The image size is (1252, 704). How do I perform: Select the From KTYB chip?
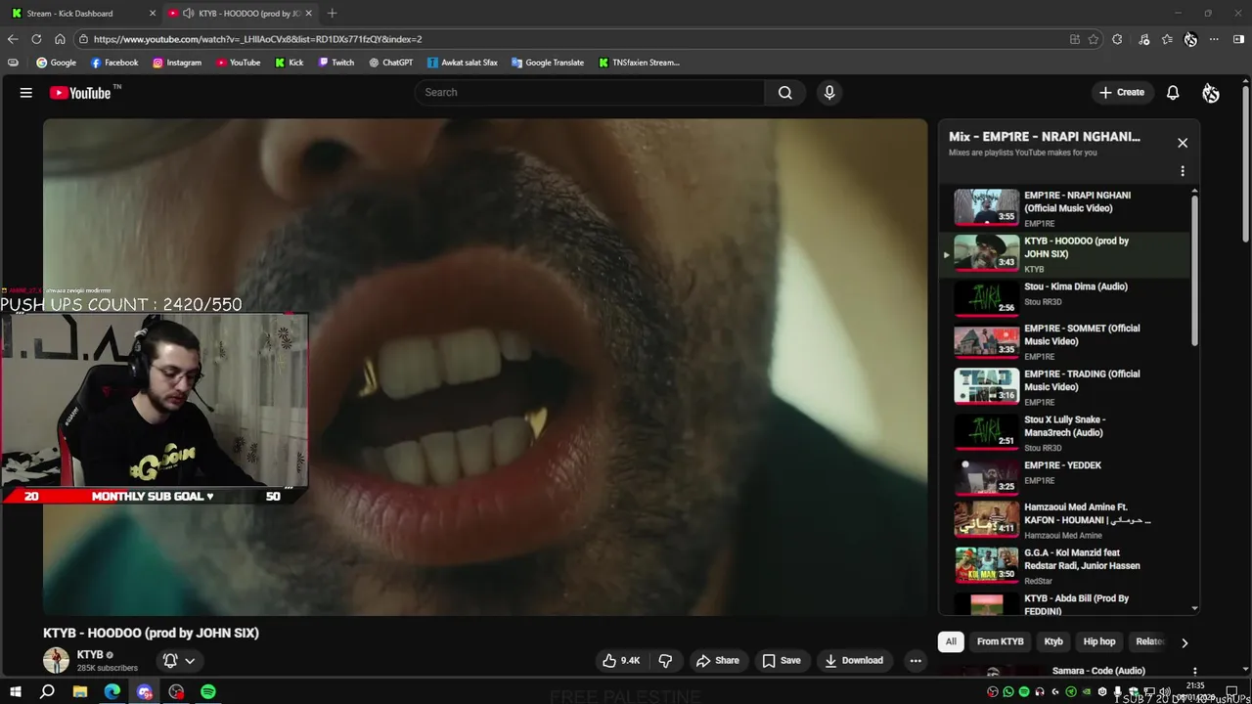(x=1000, y=642)
